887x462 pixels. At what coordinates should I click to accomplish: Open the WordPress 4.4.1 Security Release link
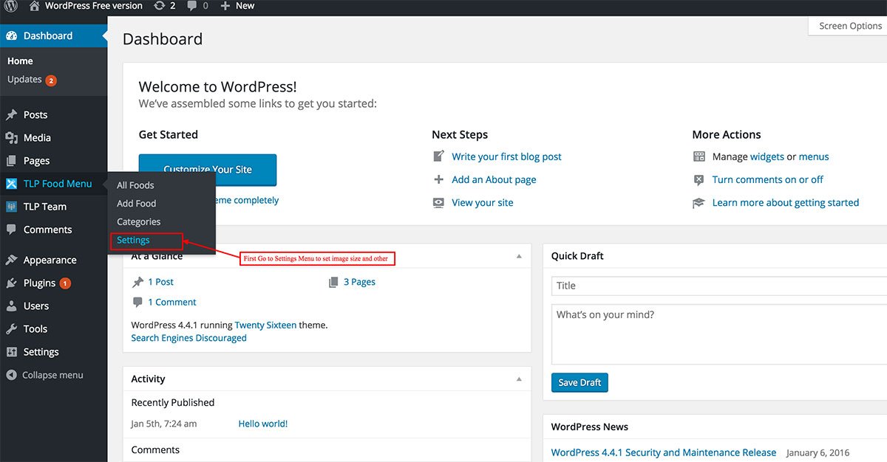point(664,452)
